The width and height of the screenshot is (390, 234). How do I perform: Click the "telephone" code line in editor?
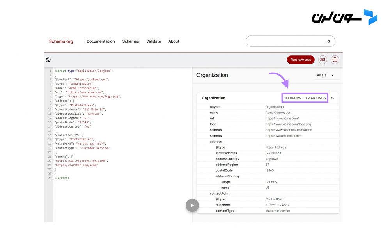point(80,144)
